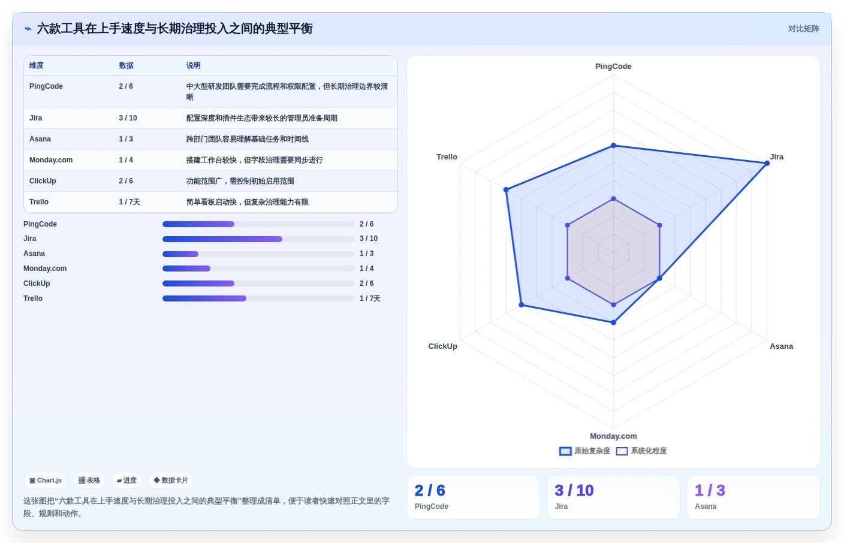The width and height of the screenshot is (844, 543).
Task: Select the Trello table row name
Action: [x=39, y=202]
